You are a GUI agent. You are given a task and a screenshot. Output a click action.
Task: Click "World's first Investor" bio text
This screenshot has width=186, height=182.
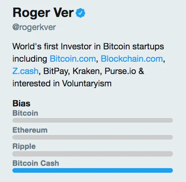click(52, 46)
